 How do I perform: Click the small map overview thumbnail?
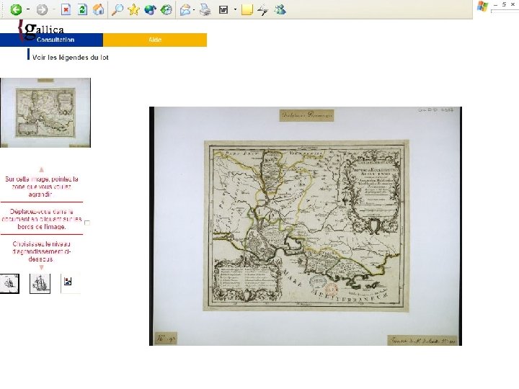(x=45, y=113)
